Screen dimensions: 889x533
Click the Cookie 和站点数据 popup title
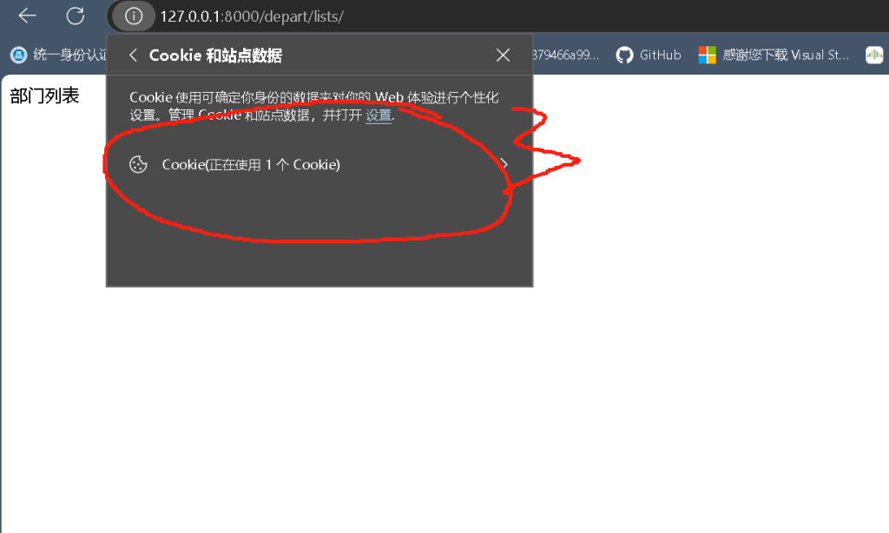215,55
